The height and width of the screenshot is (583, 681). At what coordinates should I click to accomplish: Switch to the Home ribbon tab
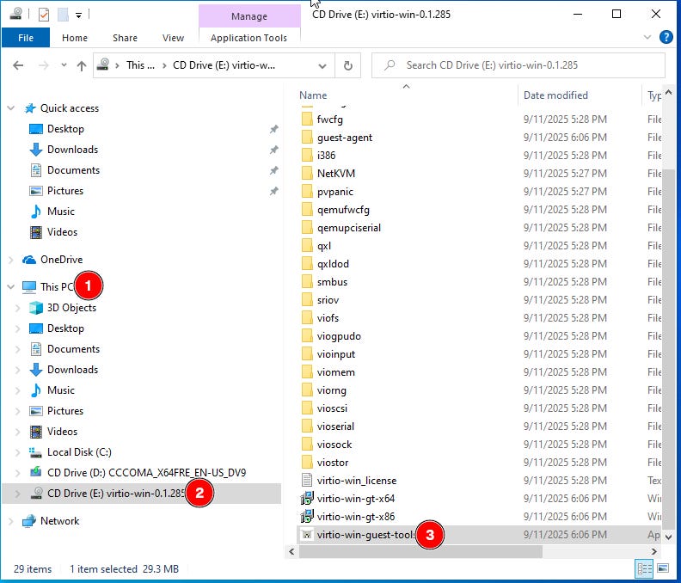pos(75,38)
